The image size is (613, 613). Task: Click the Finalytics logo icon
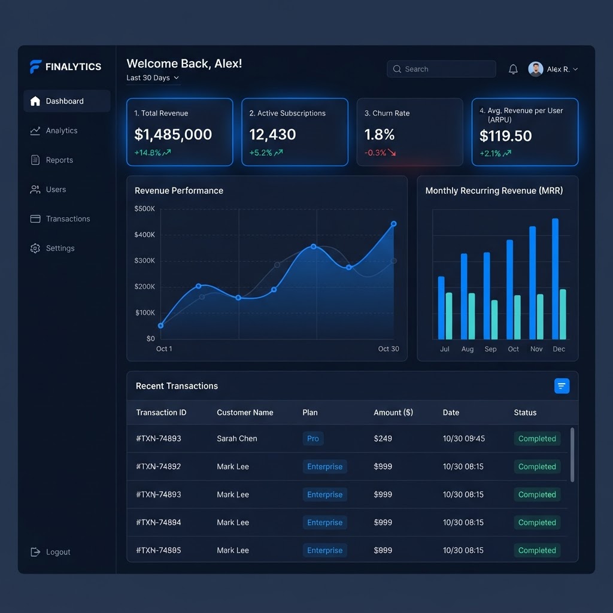[35, 66]
